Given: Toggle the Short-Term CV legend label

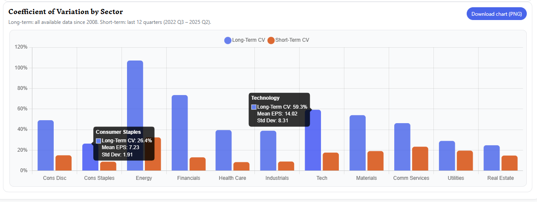Looking at the screenshot, I should pyautogui.click(x=292, y=40).
